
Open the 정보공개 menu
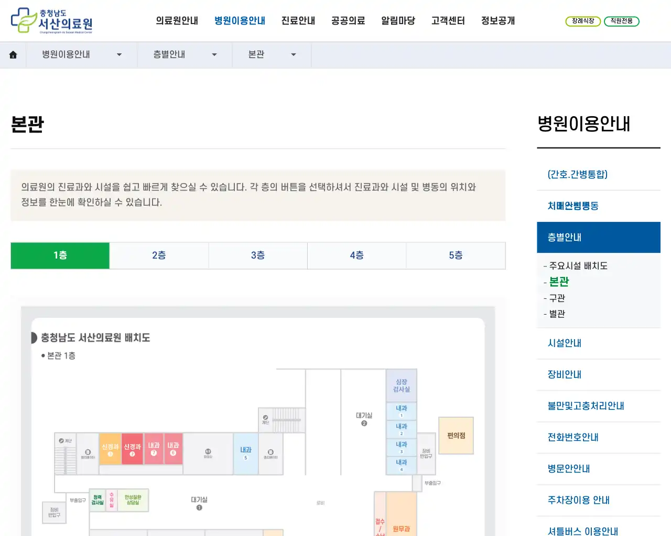click(498, 21)
